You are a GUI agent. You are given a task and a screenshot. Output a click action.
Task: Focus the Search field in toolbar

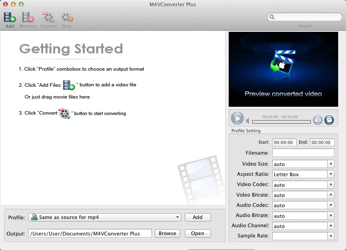(304, 17)
